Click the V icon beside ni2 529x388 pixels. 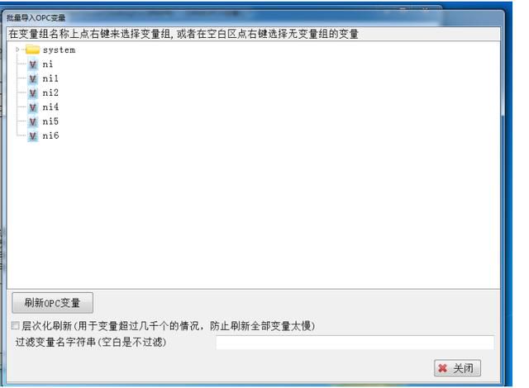click(x=33, y=93)
